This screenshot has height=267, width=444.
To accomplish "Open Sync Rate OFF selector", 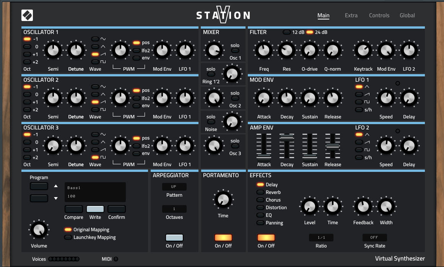I will pos(374,238).
